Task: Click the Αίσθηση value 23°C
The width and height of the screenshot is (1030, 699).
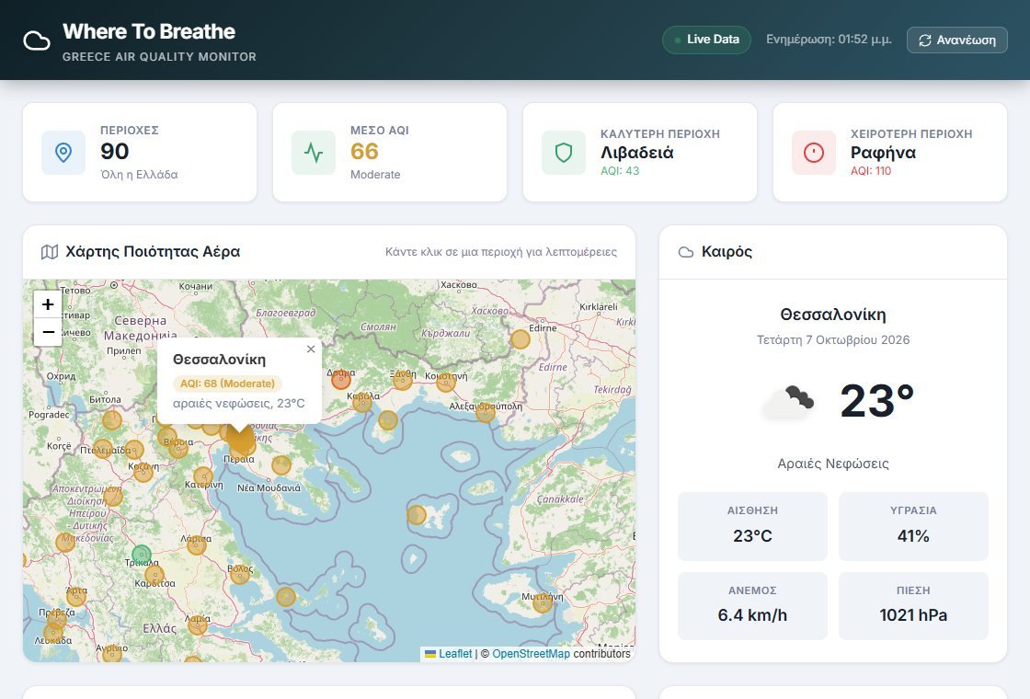Action: tap(752, 536)
